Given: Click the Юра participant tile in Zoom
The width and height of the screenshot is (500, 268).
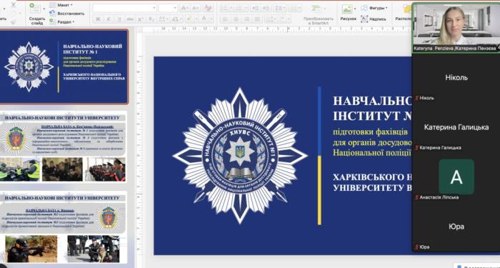Looking at the screenshot, I should pyautogui.click(x=456, y=227).
